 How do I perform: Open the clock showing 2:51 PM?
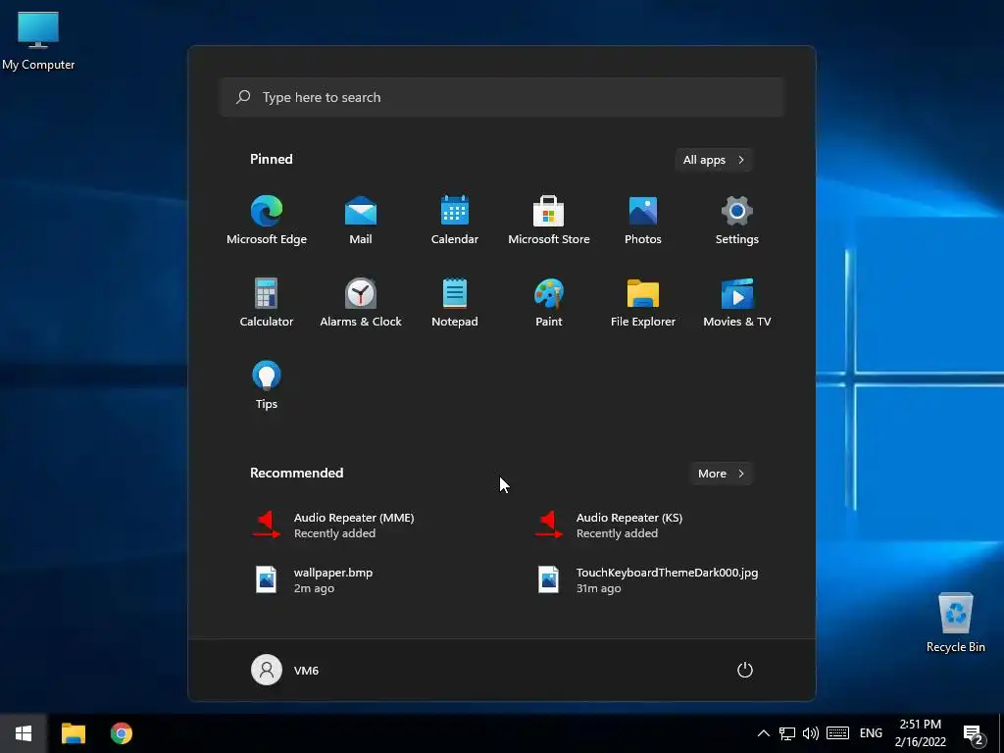tap(920, 733)
